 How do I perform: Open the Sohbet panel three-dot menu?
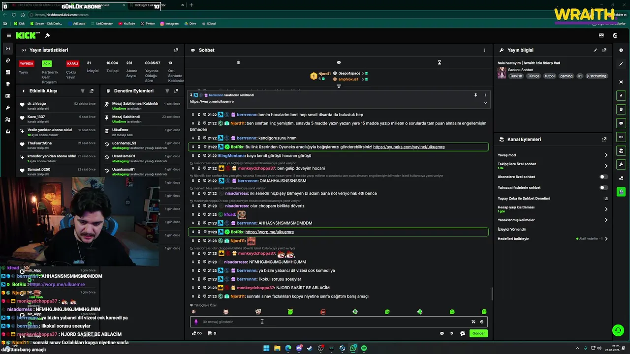point(484,50)
